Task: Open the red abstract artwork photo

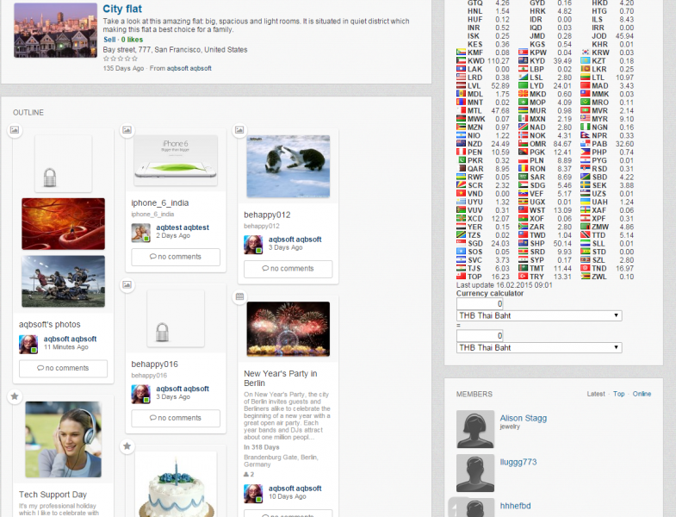Action: pos(64,224)
